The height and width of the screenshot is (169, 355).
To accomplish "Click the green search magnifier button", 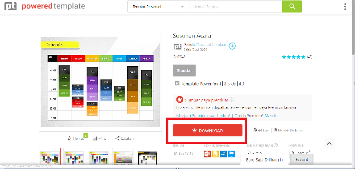I will click(292, 6).
